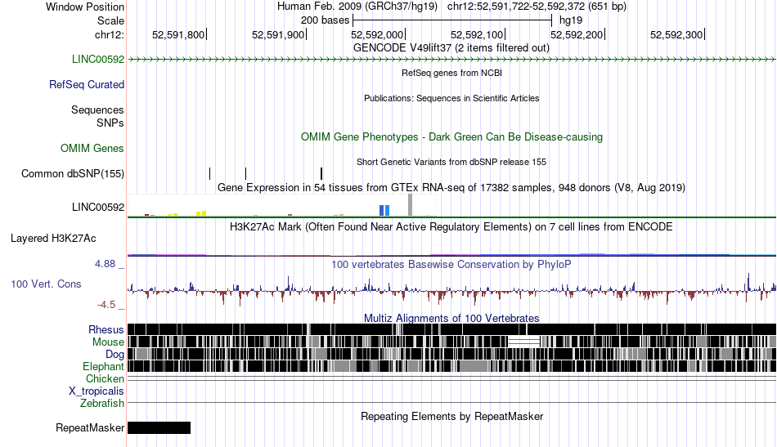Click the Human Feb. 2009 (GRCh37/hg19) assembly text
This screenshot has height=447, width=777.
[357, 7]
